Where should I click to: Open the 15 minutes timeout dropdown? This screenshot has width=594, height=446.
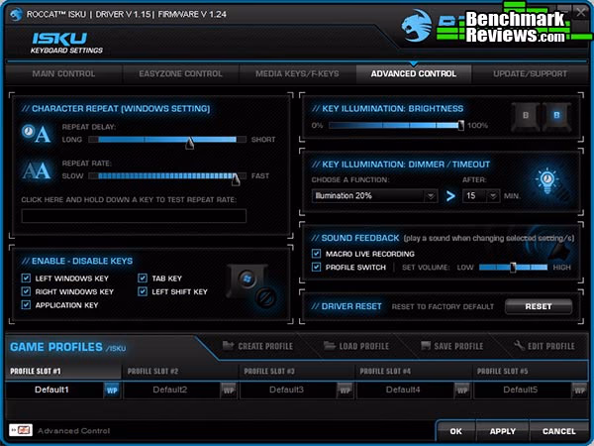coord(481,195)
